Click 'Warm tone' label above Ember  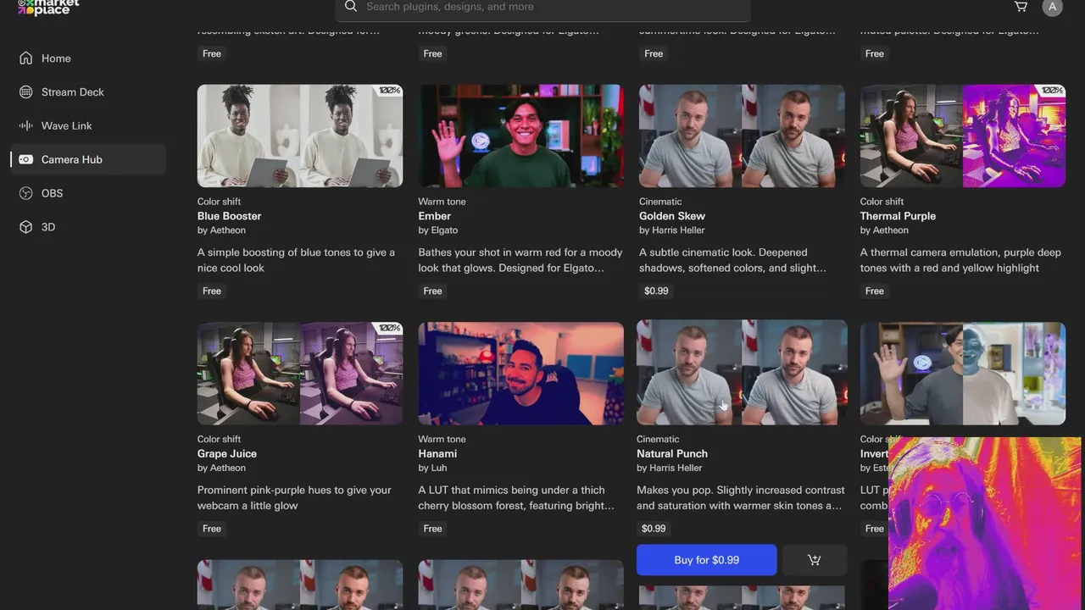click(x=442, y=202)
